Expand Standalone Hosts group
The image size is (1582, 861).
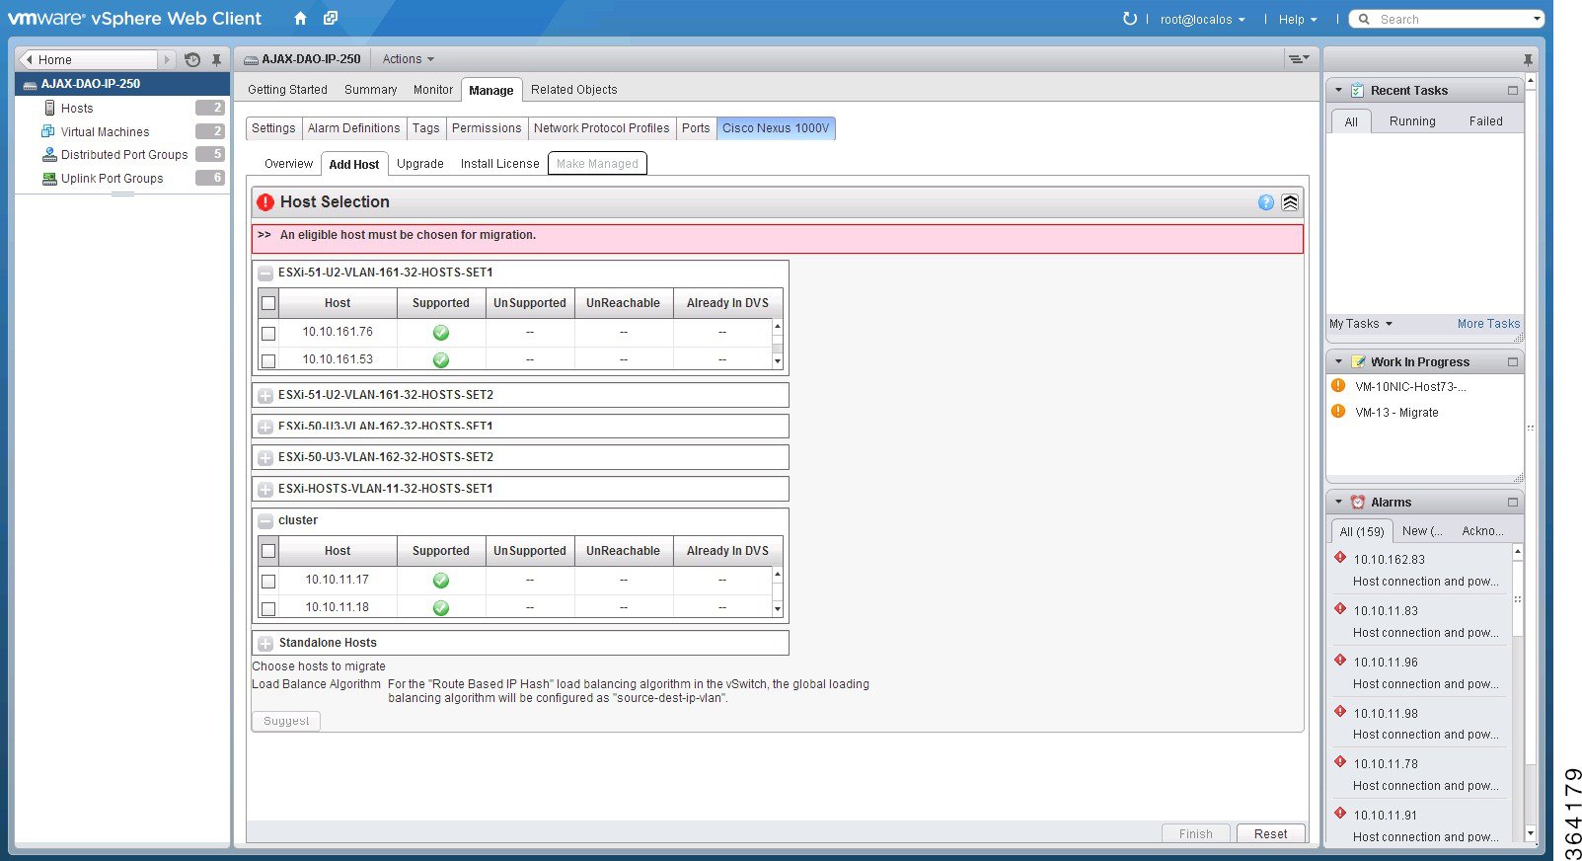click(x=265, y=644)
